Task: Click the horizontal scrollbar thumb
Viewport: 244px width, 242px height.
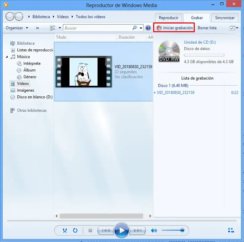Action: tap(101, 216)
